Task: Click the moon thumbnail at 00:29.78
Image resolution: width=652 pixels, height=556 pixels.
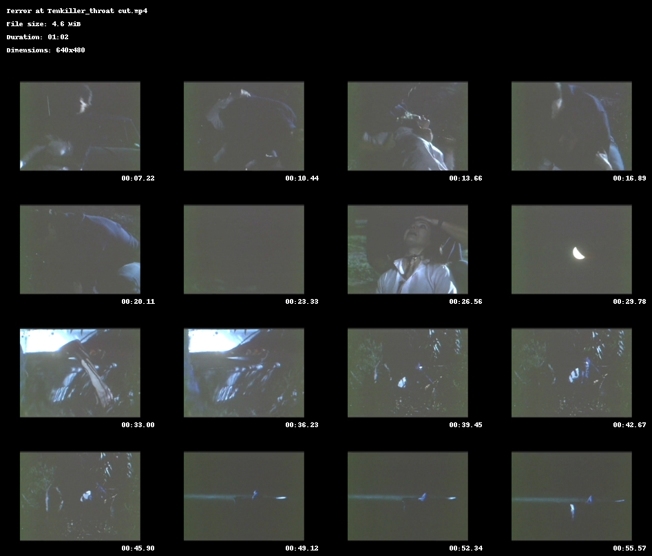Action: [571, 249]
